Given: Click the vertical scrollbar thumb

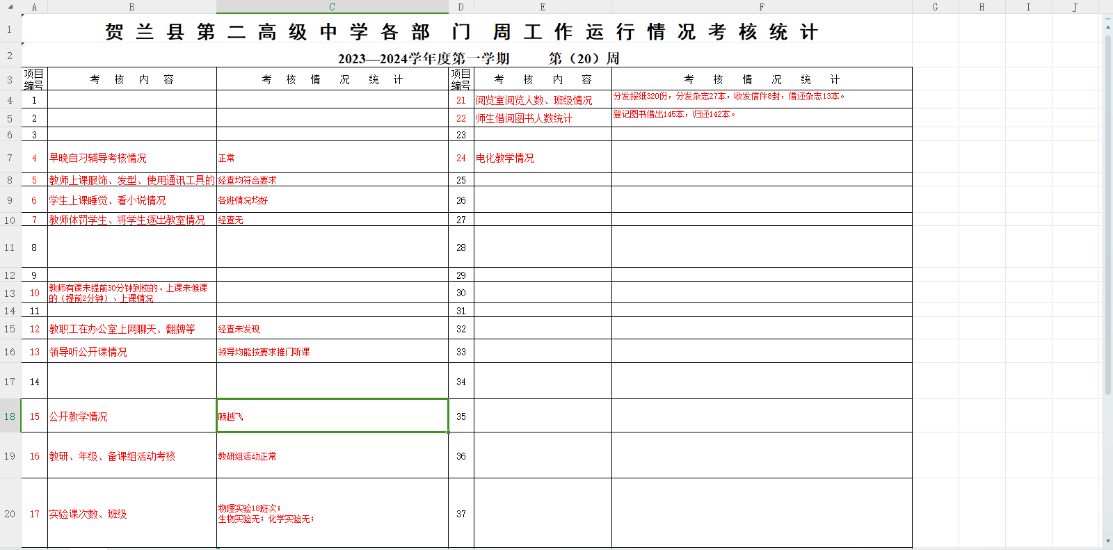Looking at the screenshot, I should (1107, 209).
